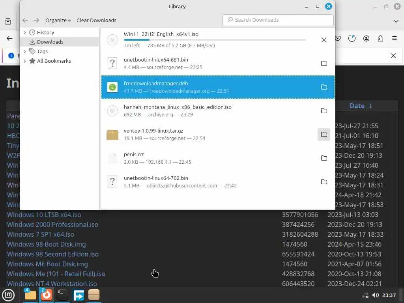
Task: Select History in the sidebar
Action: [x=45, y=32]
